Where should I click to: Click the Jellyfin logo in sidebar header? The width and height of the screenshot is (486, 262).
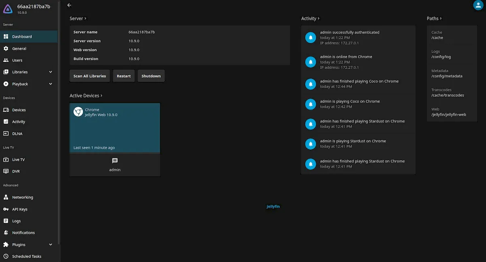[x=8, y=9]
